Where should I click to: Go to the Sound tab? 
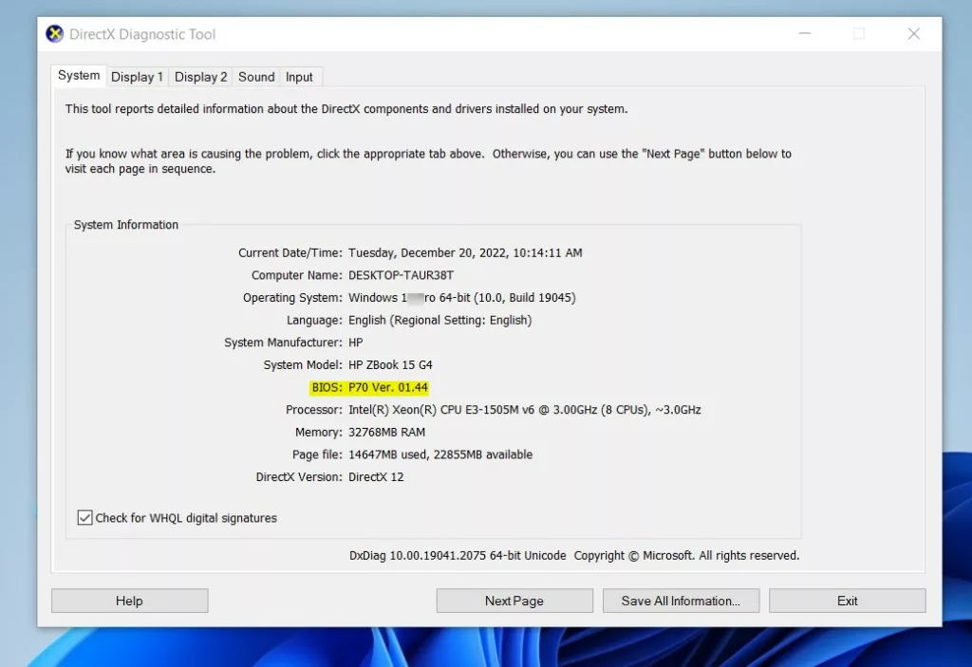click(256, 77)
